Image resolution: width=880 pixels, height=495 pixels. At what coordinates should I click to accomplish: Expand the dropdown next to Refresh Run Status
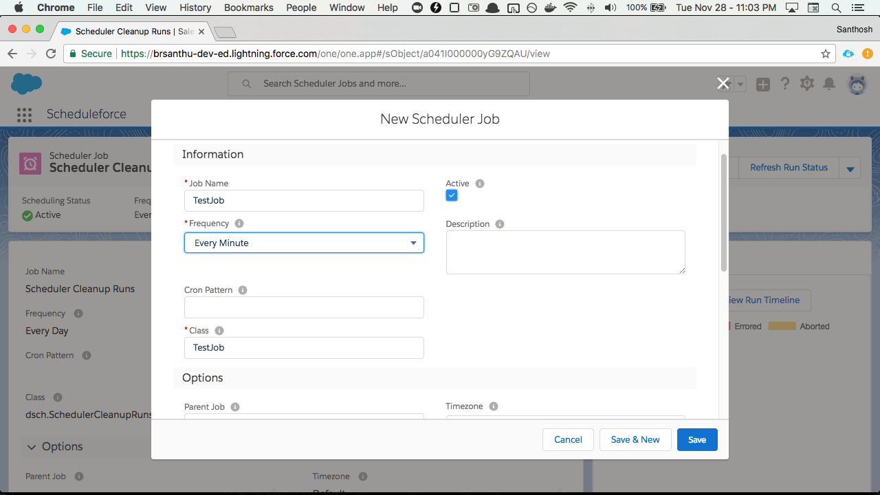pyautogui.click(x=850, y=168)
